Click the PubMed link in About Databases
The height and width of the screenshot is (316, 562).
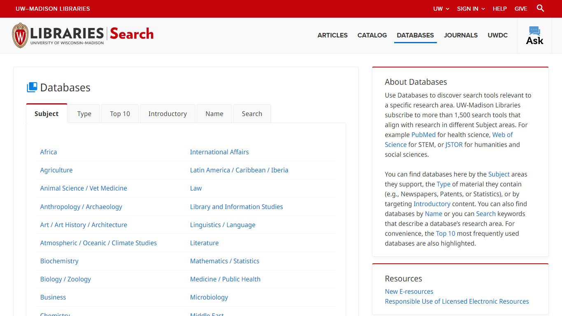(423, 135)
